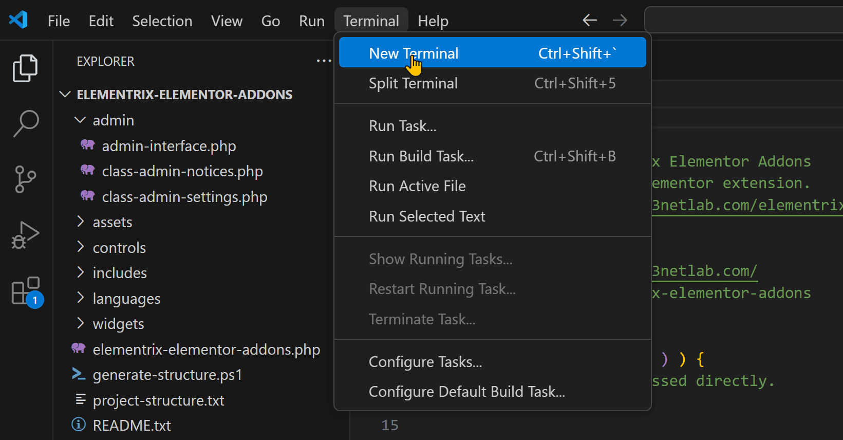Go back with the left arrow
Image resolution: width=843 pixels, height=440 pixels.
(590, 20)
